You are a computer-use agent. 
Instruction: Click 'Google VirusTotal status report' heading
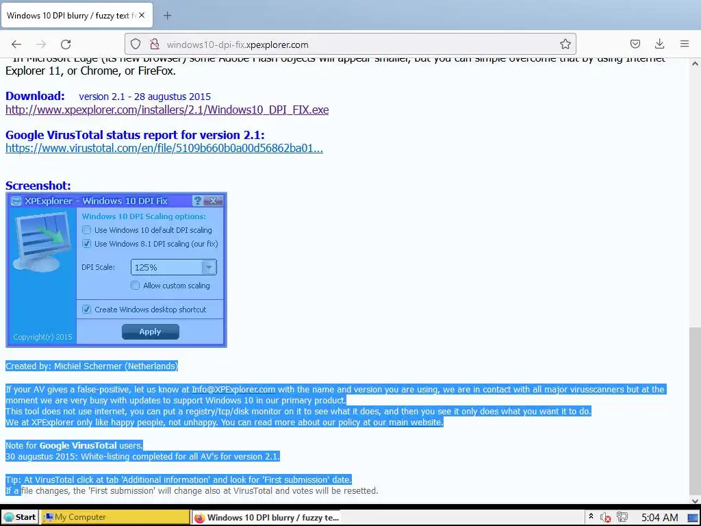tap(135, 135)
